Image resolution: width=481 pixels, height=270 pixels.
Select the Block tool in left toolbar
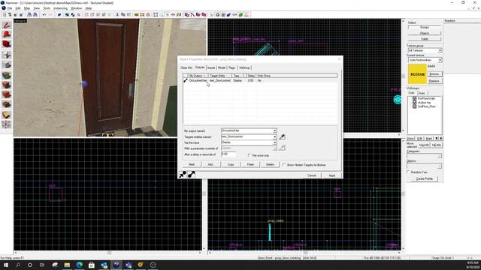pyautogui.click(x=7, y=65)
